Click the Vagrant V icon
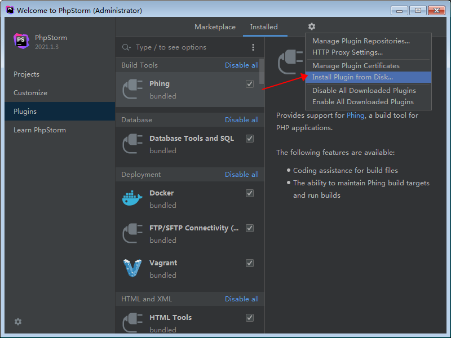Screen dimensions: 451x338 pos(132,268)
